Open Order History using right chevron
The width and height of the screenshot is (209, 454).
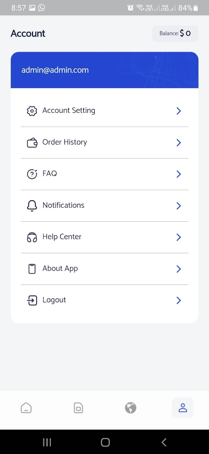179,143
